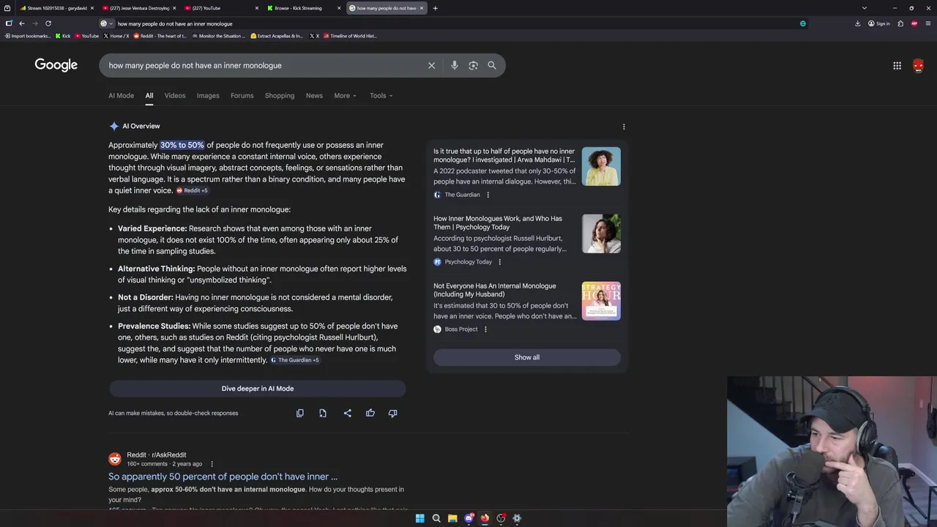
Task: Open File Explorer from the taskbar
Action: point(452,518)
